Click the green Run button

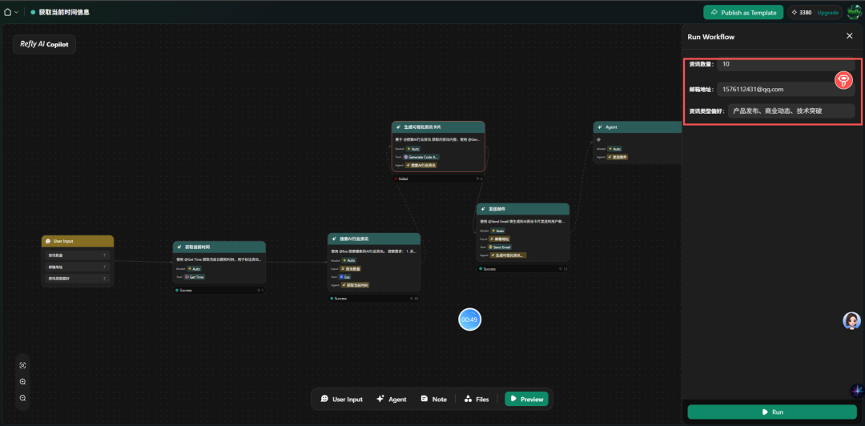point(772,412)
